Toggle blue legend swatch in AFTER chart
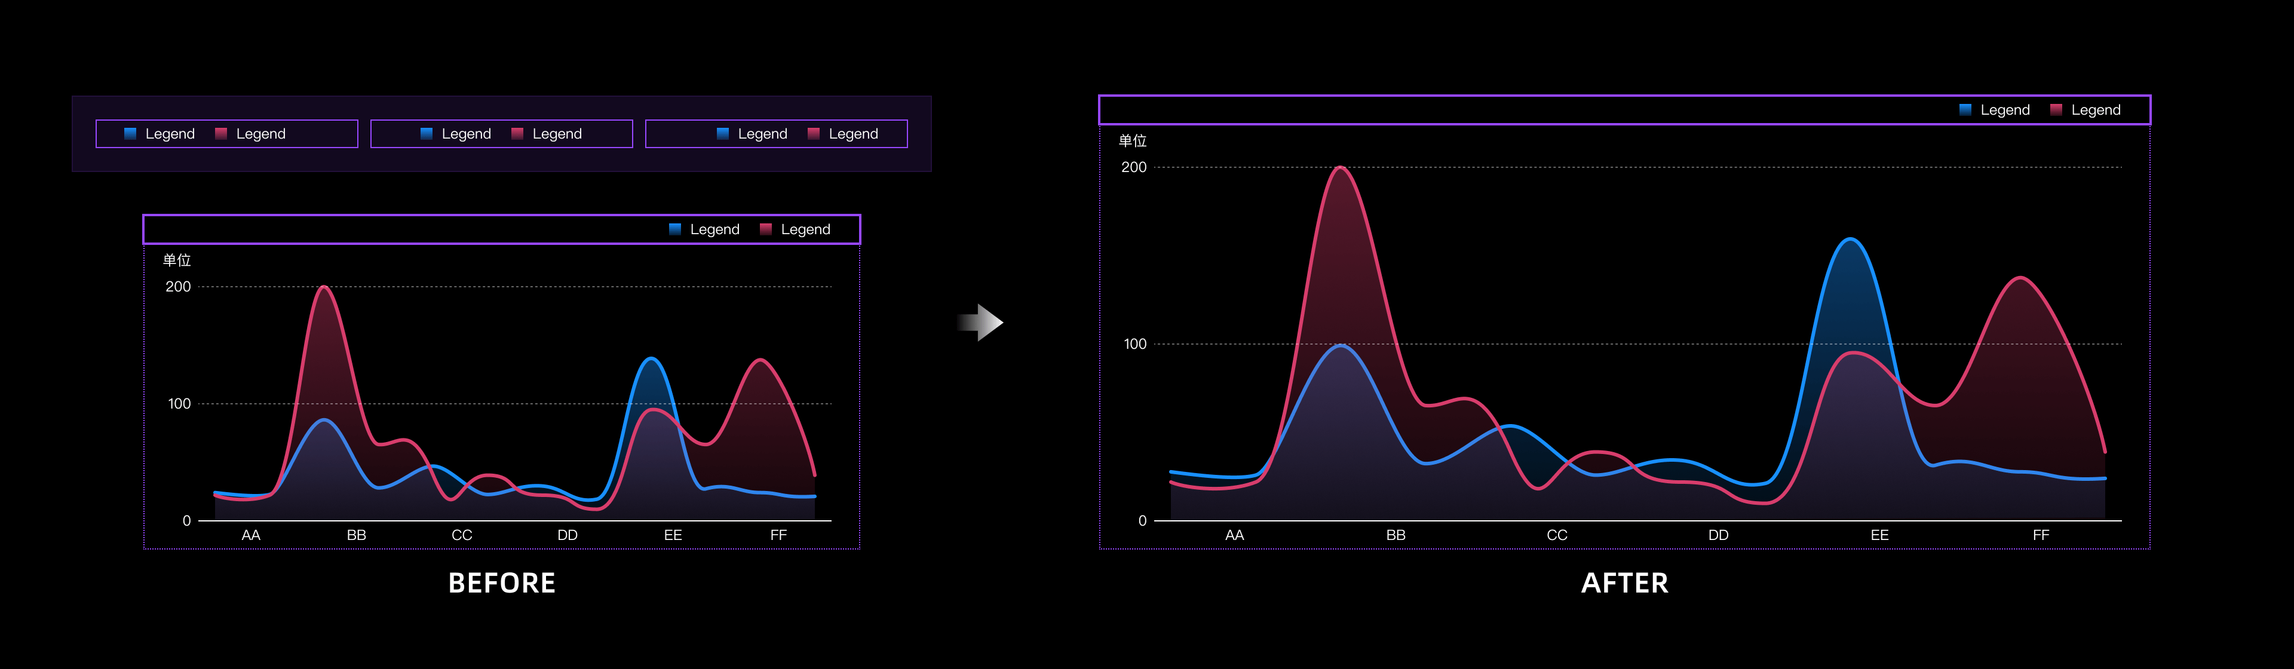 [x=1965, y=109]
